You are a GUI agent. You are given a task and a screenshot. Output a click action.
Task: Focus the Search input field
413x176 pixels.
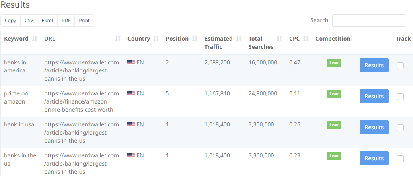[369, 21]
